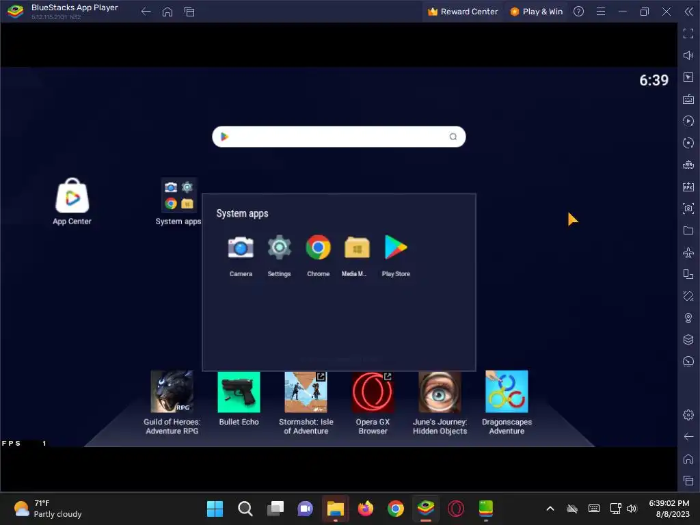Click inside the Play Store search bar
This screenshot has width=700, height=525.
tap(339, 137)
